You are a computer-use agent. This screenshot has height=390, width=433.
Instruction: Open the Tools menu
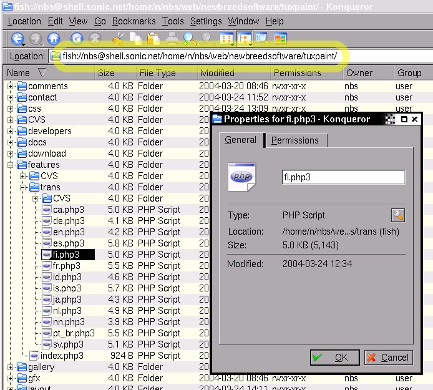point(173,21)
